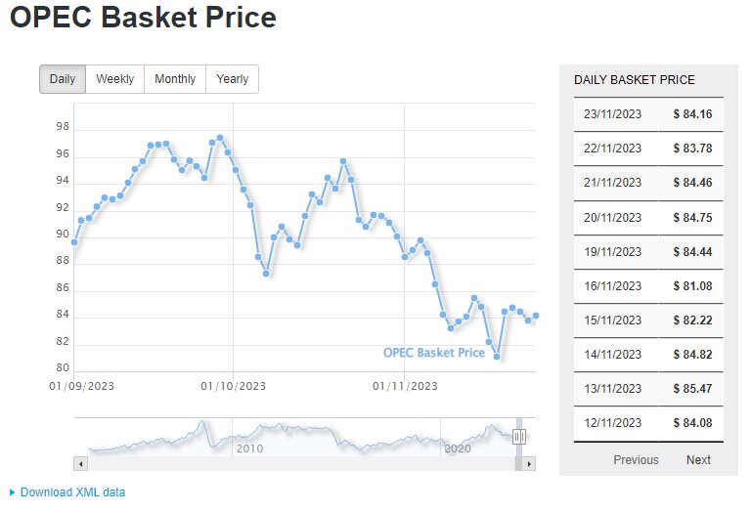Image resolution: width=751 pixels, height=513 pixels.
Task: Go to Previous basket price page
Action: [x=636, y=460]
